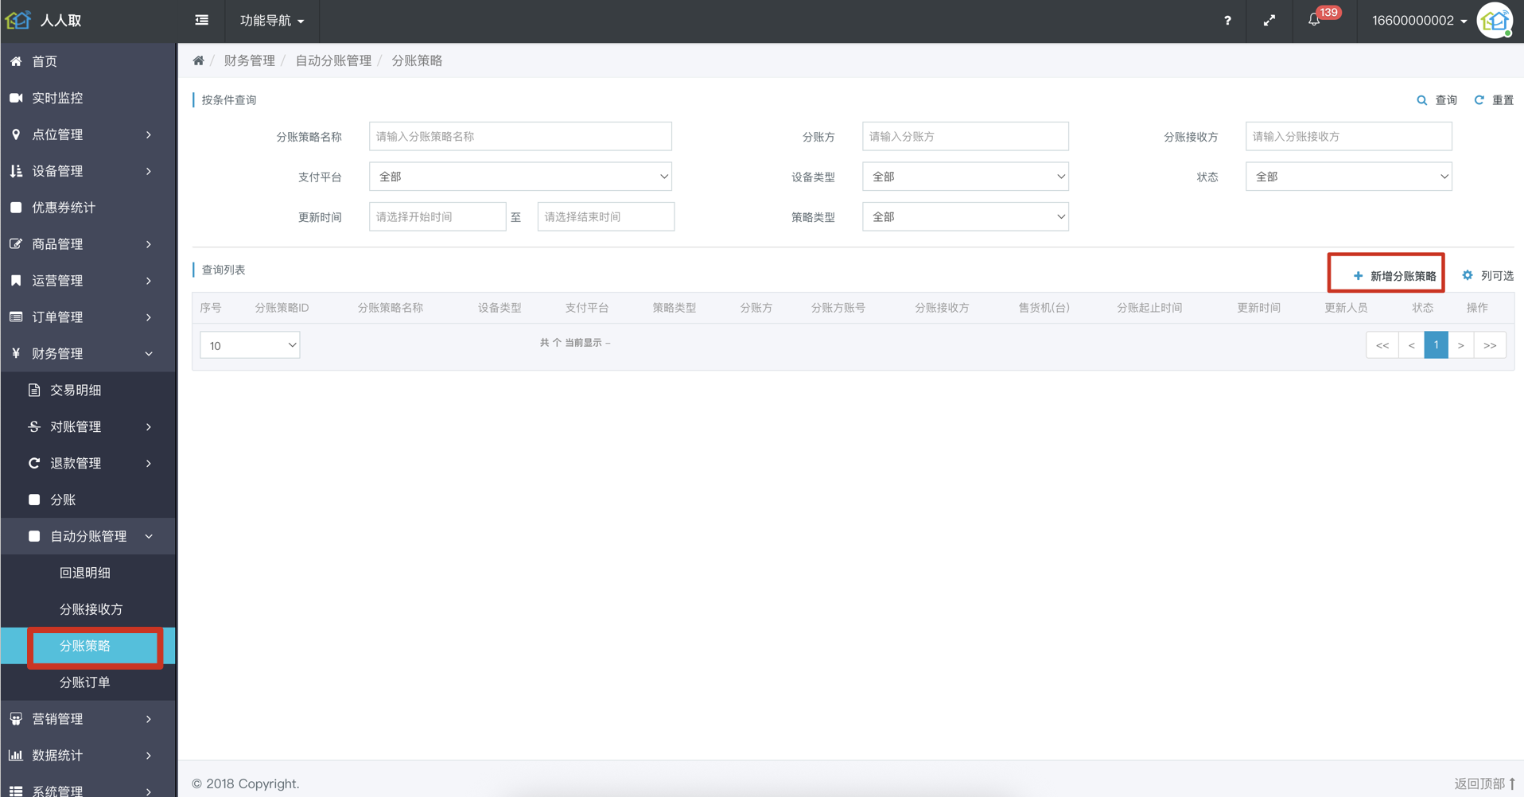This screenshot has height=797, width=1524.
Task: Open the 策略类型 dropdown
Action: [965, 216]
